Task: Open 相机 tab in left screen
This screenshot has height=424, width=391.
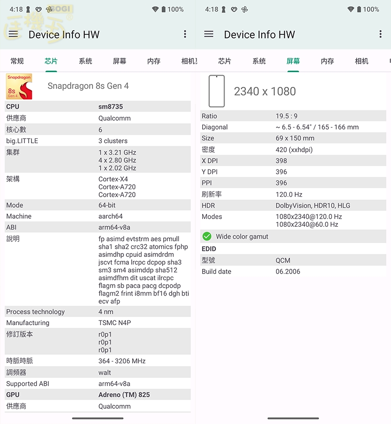Action: [188, 61]
